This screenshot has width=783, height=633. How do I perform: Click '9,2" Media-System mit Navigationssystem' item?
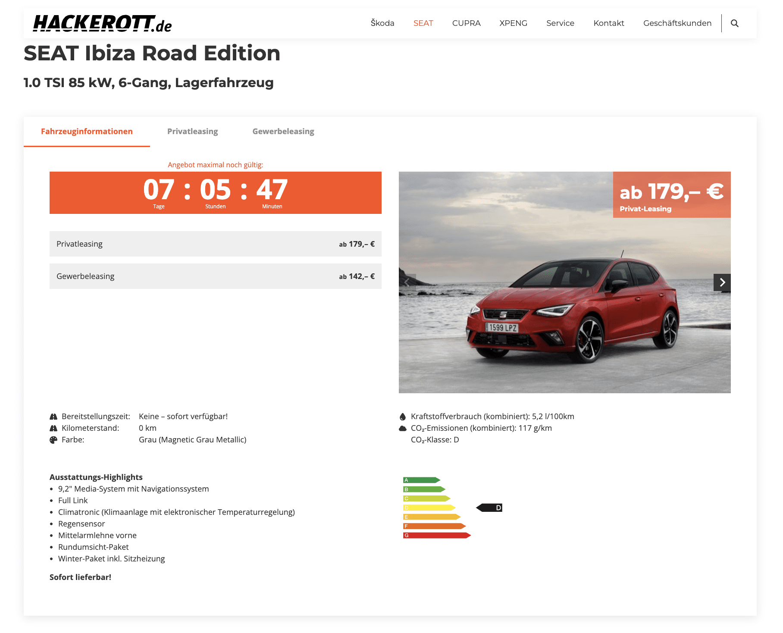click(134, 489)
